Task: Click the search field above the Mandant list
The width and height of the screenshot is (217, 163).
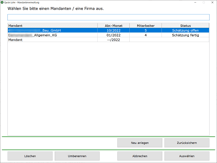Action: click(108, 17)
